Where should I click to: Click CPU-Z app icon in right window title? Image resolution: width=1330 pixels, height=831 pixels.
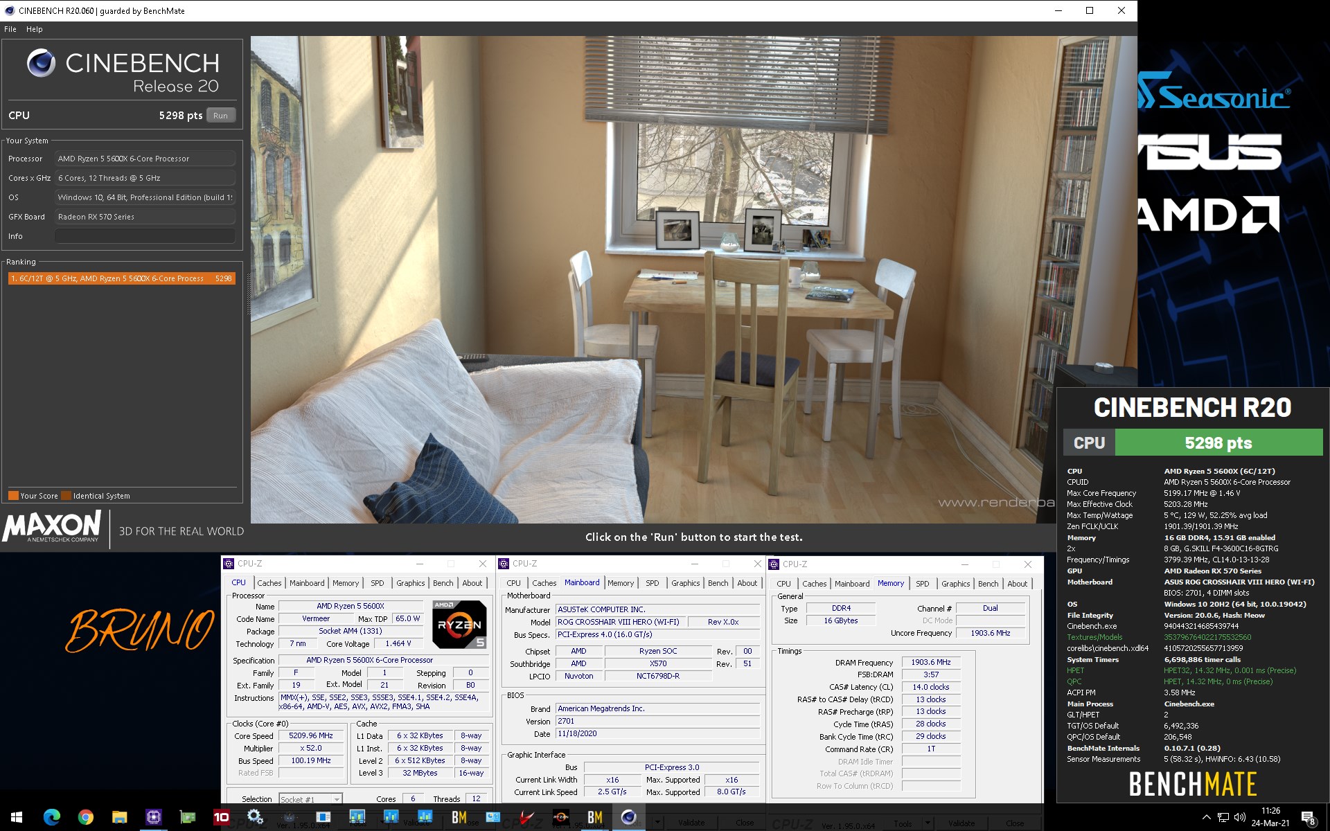[774, 564]
